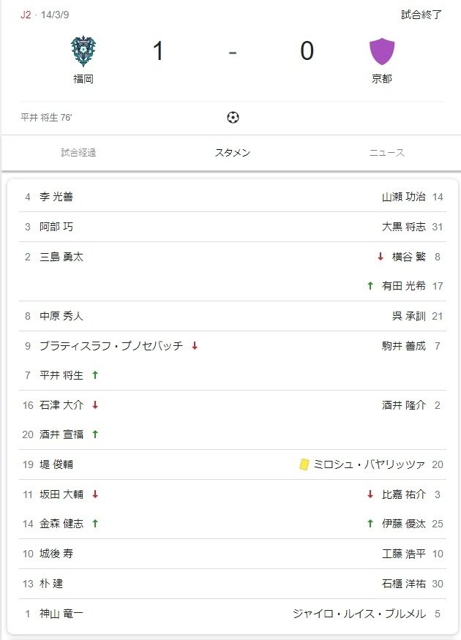Click yellow card icon beside ミロシュ・バヤリッツァ
The image size is (461, 640).
coord(304,464)
